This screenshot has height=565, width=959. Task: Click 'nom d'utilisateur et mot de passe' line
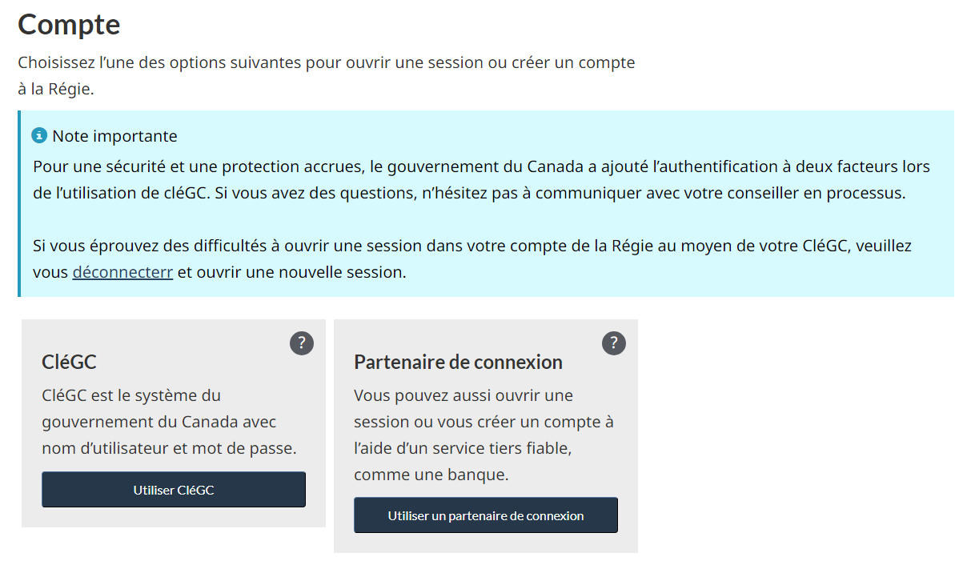169,448
